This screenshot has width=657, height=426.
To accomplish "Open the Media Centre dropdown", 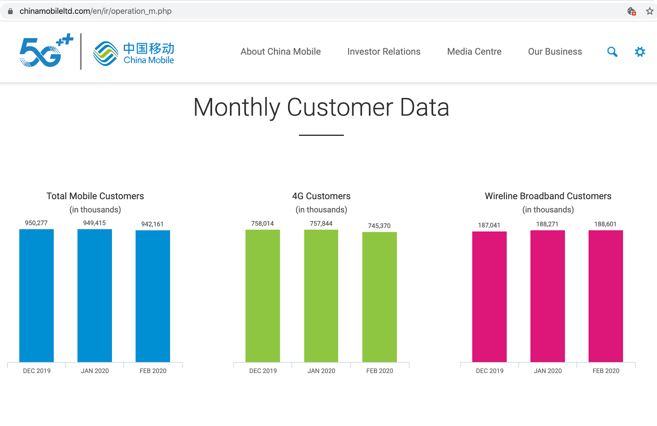I will (x=474, y=51).
